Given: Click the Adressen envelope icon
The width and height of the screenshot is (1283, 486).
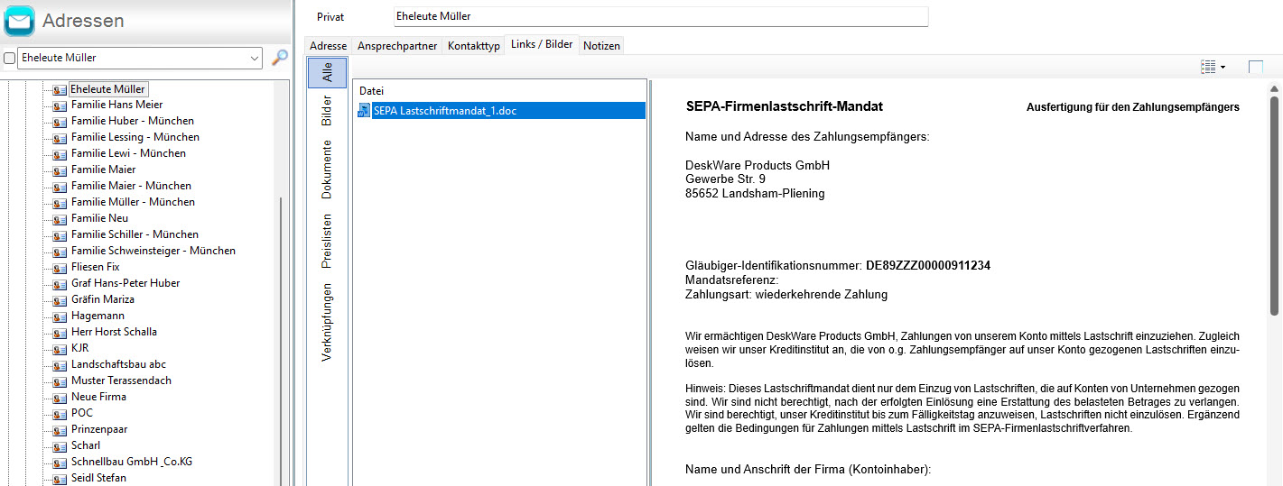Looking at the screenshot, I should [x=19, y=21].
